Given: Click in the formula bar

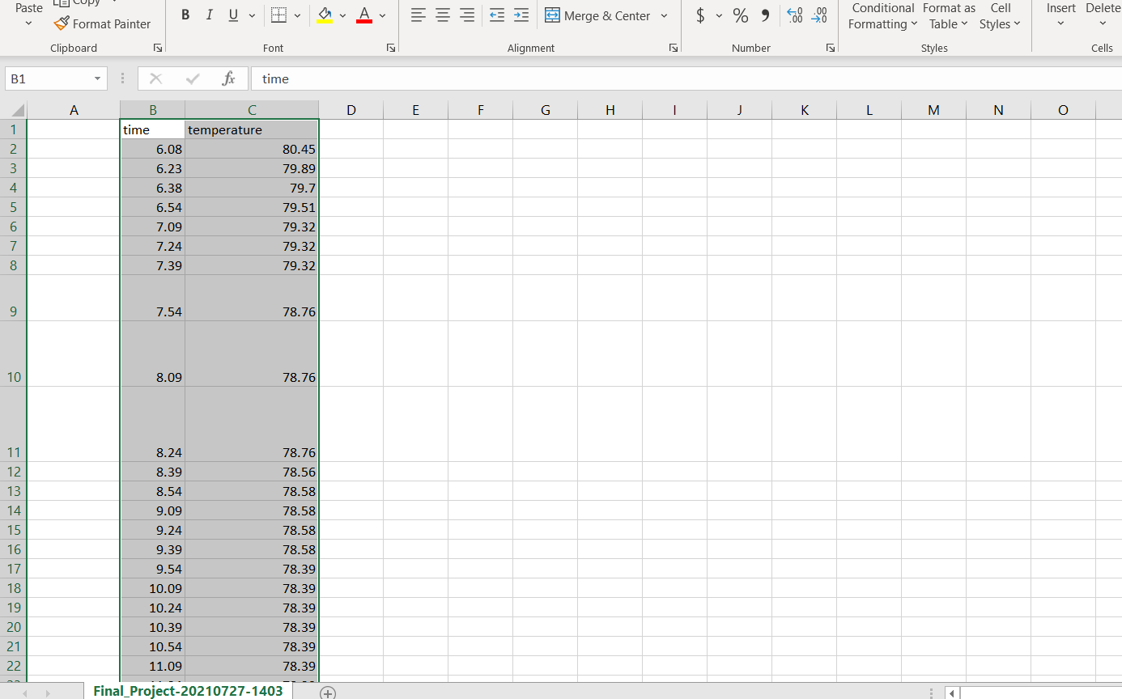Looking at the screenshot, I should click(686, 78).
